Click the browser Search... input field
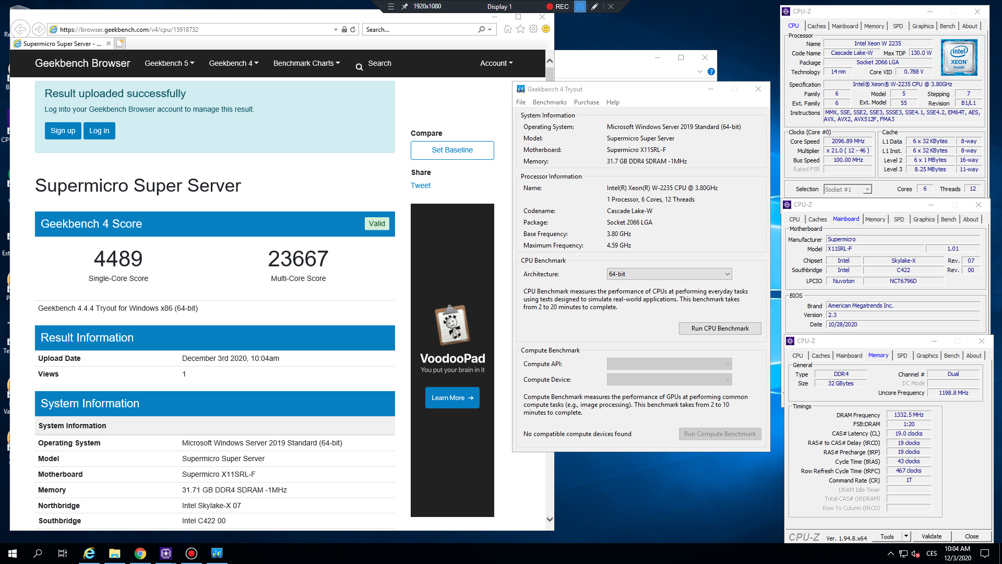The image size is (1002, 564). (x=420, y=30)
